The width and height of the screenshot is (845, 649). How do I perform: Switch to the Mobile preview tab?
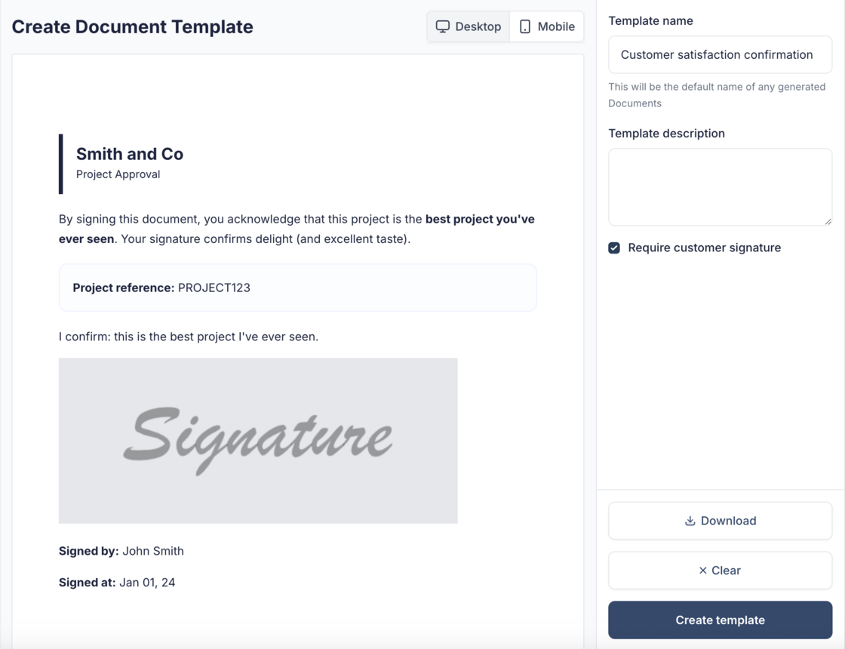click(x=547, y=26)
